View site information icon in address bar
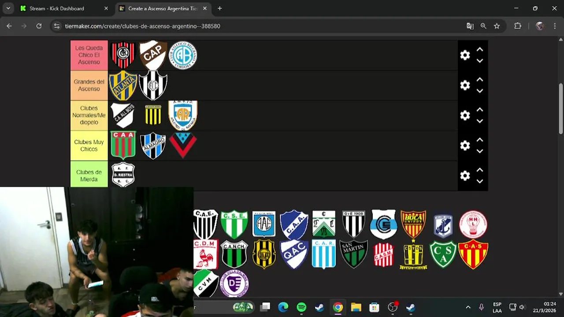Image resolution: width=564 pixels, height=317 pixels. coord(56,26)
